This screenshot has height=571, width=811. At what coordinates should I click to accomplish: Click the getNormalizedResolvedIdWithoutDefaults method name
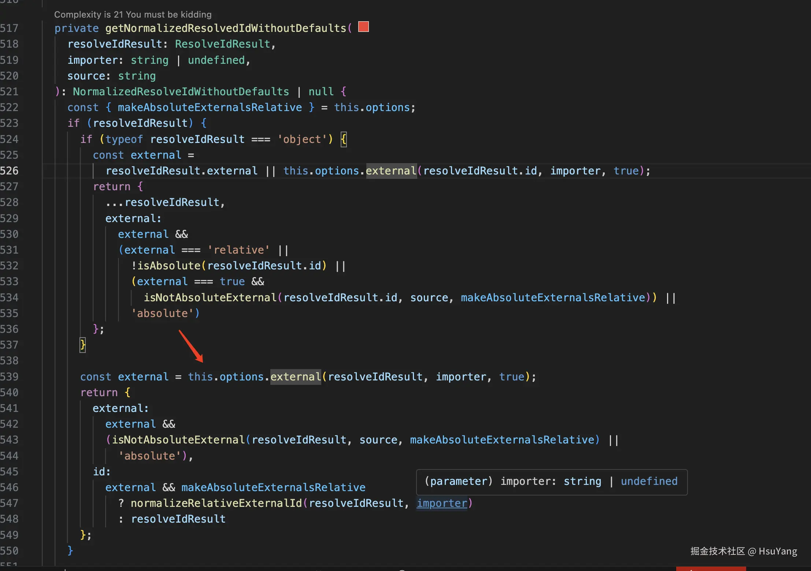coord(226,28)
